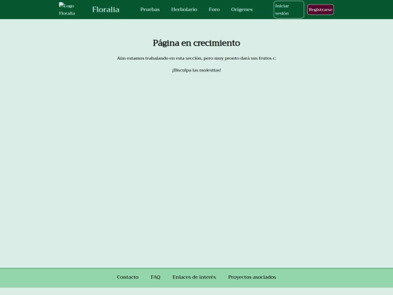Click the Aún estamos trabajando sentence

(x=196, y=58)
